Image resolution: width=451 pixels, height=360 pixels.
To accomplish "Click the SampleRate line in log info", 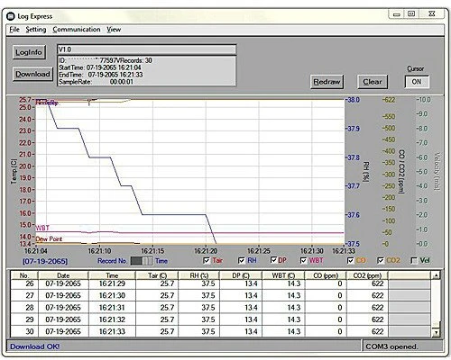I will tap(96, 82).
